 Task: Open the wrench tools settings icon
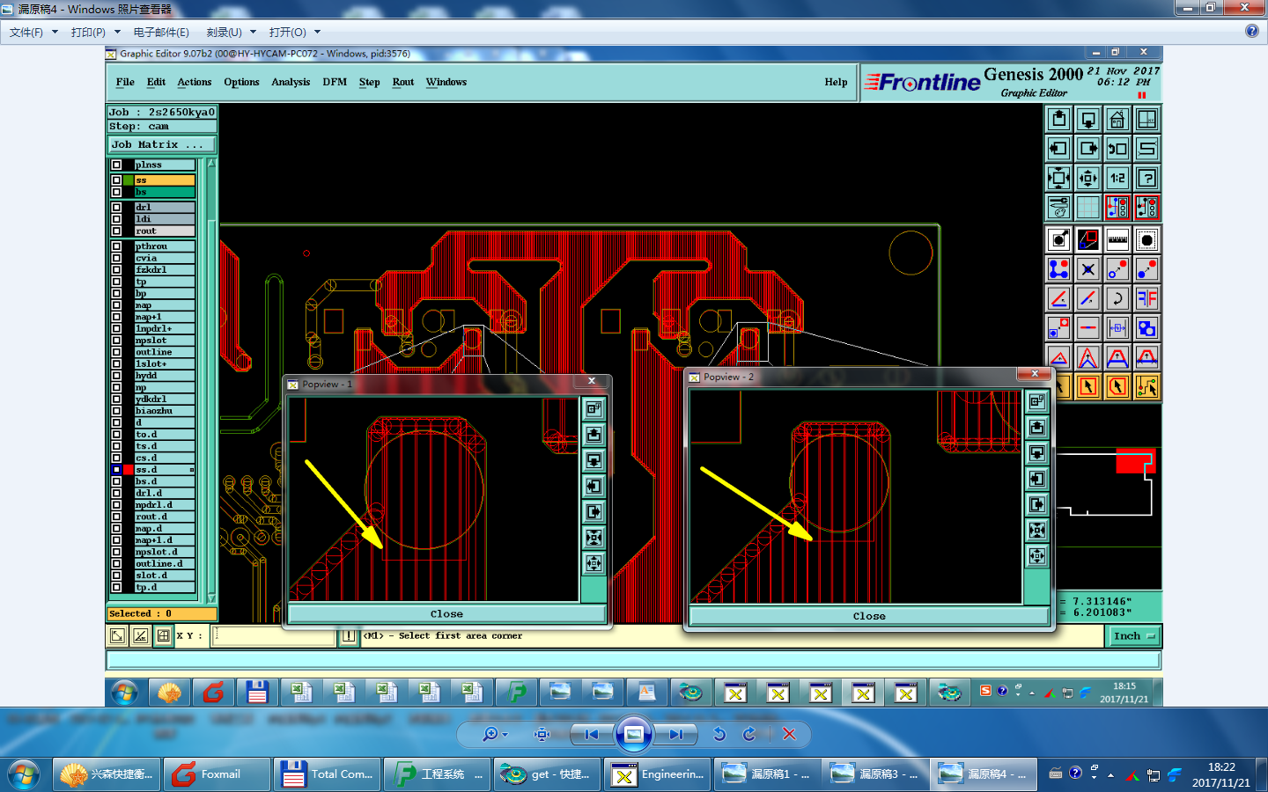(x=1058, y=208)
